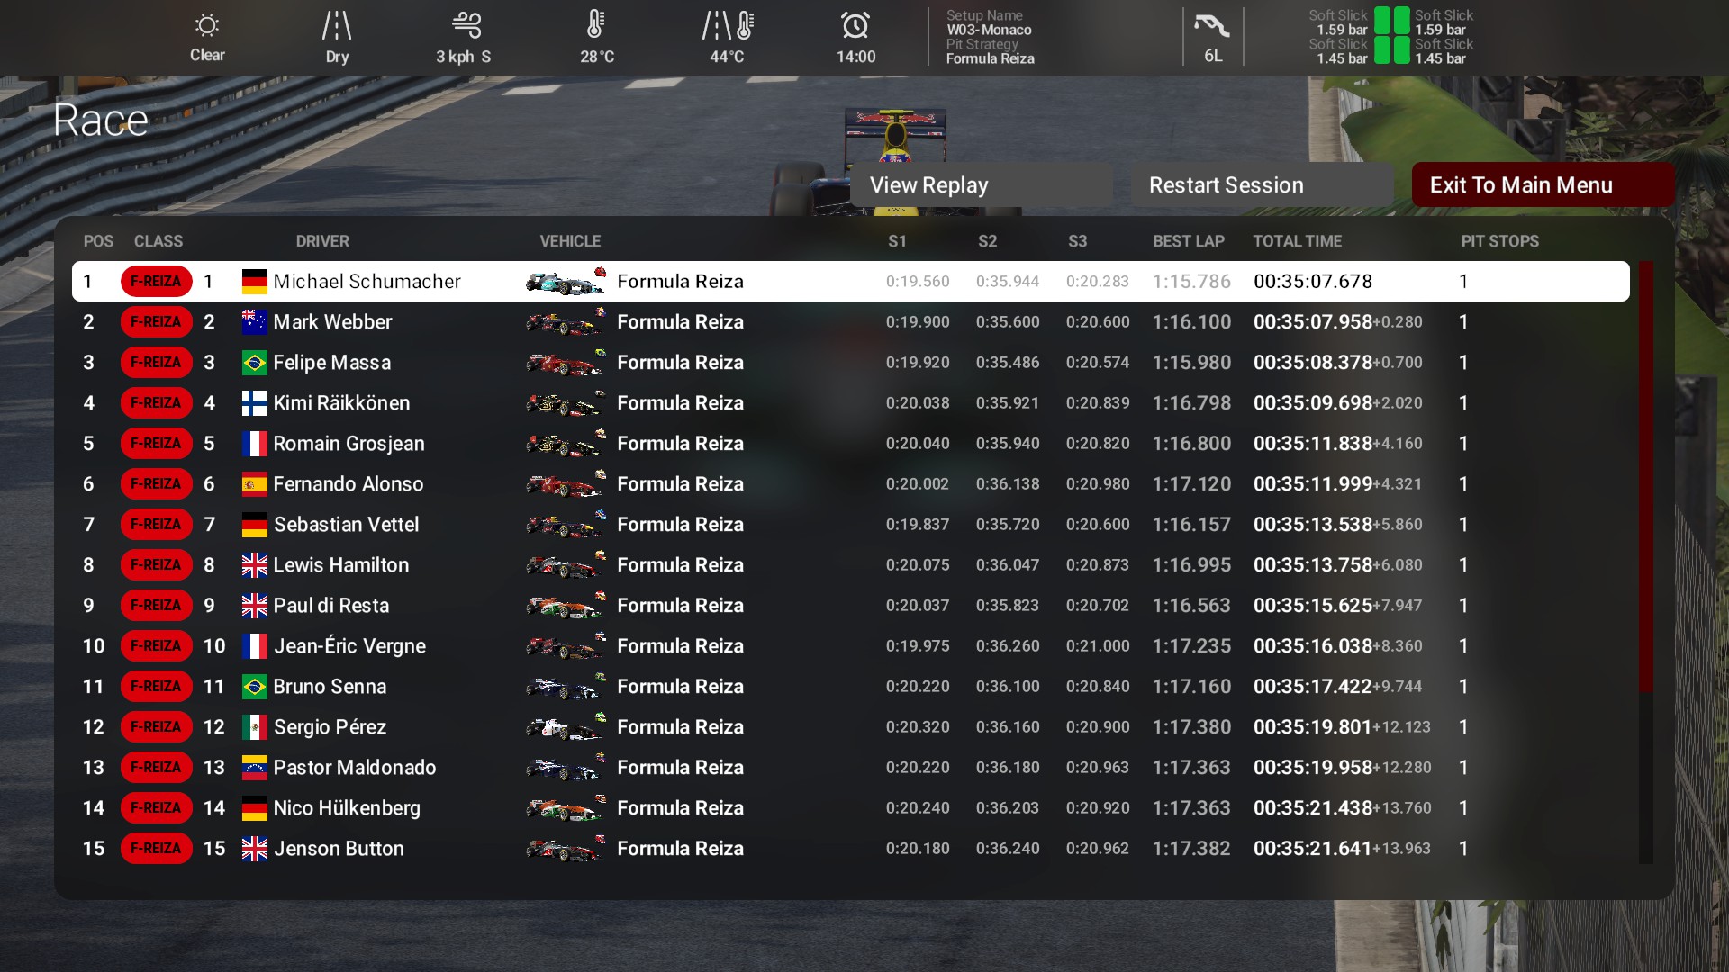
Task: Click the British flag beside Lewis Hamilton
Action: coord(255,565)
